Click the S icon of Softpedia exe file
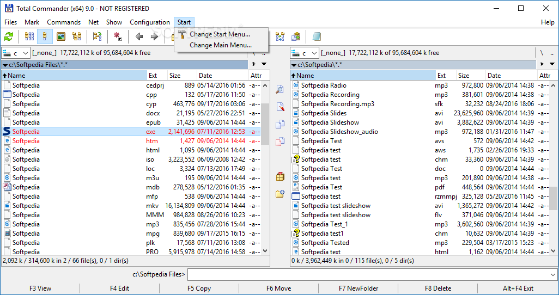Screen dimensions: 559x295 click(7, 132)
